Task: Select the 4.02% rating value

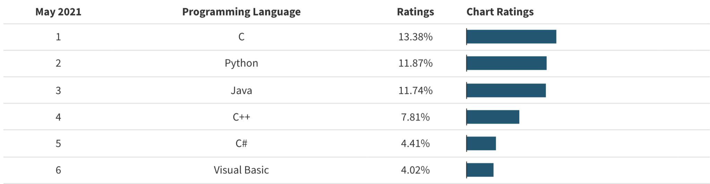Action: (x=415, y=170)
